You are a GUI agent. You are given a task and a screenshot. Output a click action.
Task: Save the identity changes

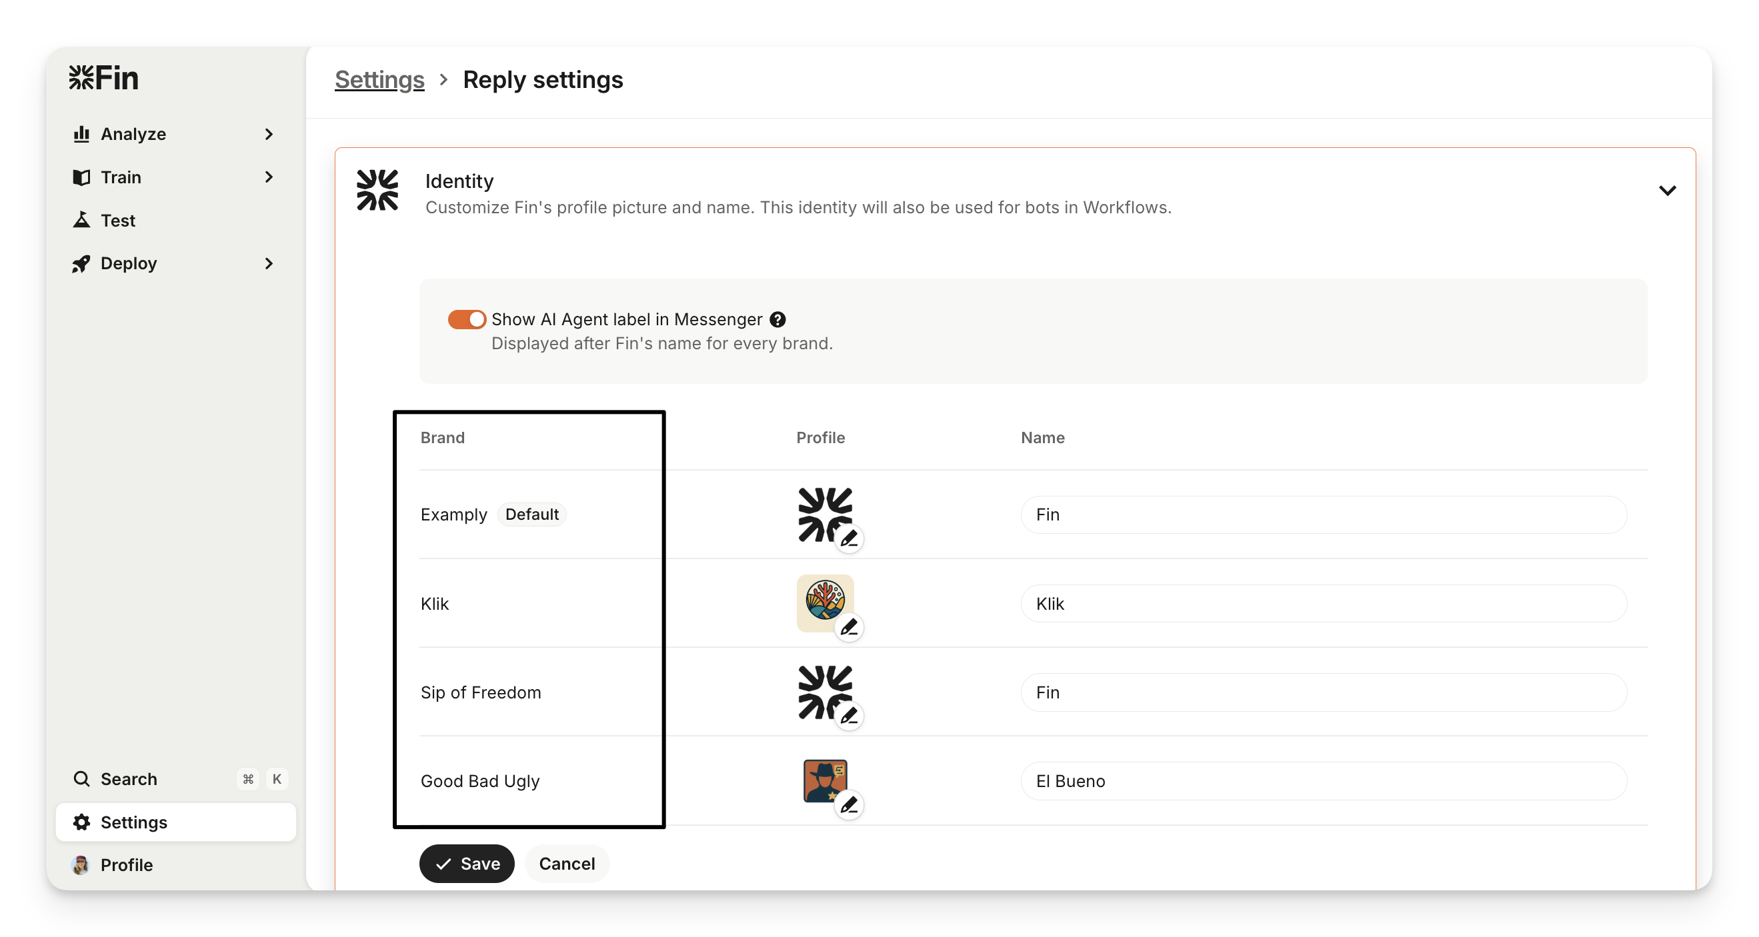point(466,863)
